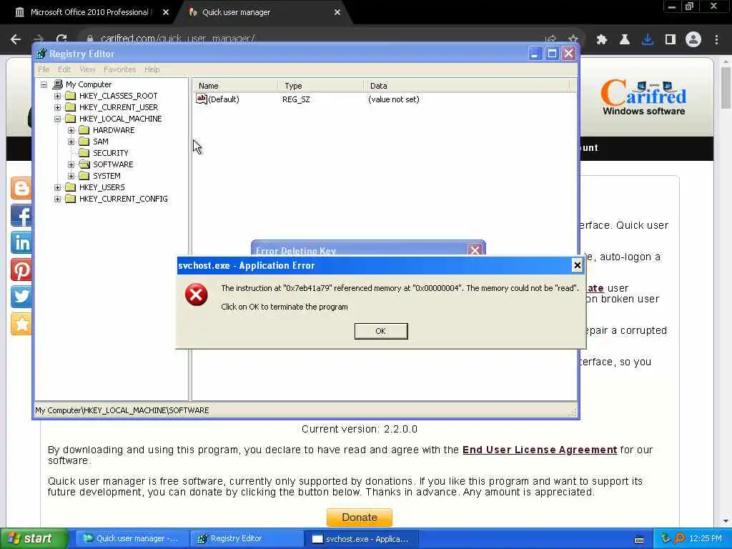The height and width of the screenshot is (549, 732).
Task: Switch to Registry Editor taskbar item
Action: (247, 539)
